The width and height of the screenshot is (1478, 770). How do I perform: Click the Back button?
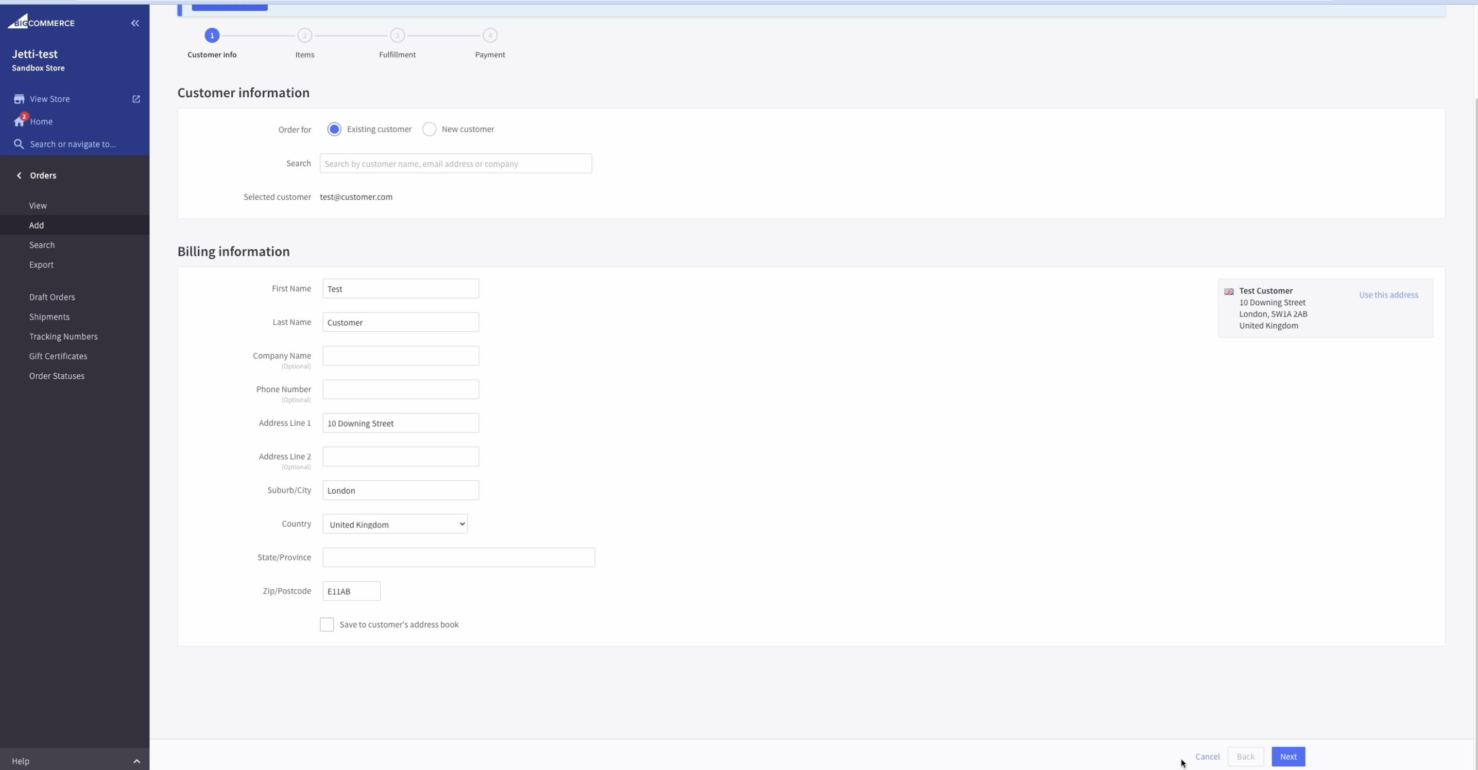[1245, 756]
